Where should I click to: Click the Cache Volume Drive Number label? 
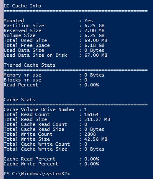pyautogui.click(x=39, y=109)
